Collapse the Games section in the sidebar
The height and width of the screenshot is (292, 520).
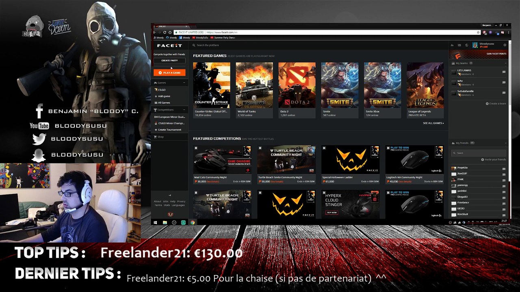pyautogui.click(x=184, y=83)
